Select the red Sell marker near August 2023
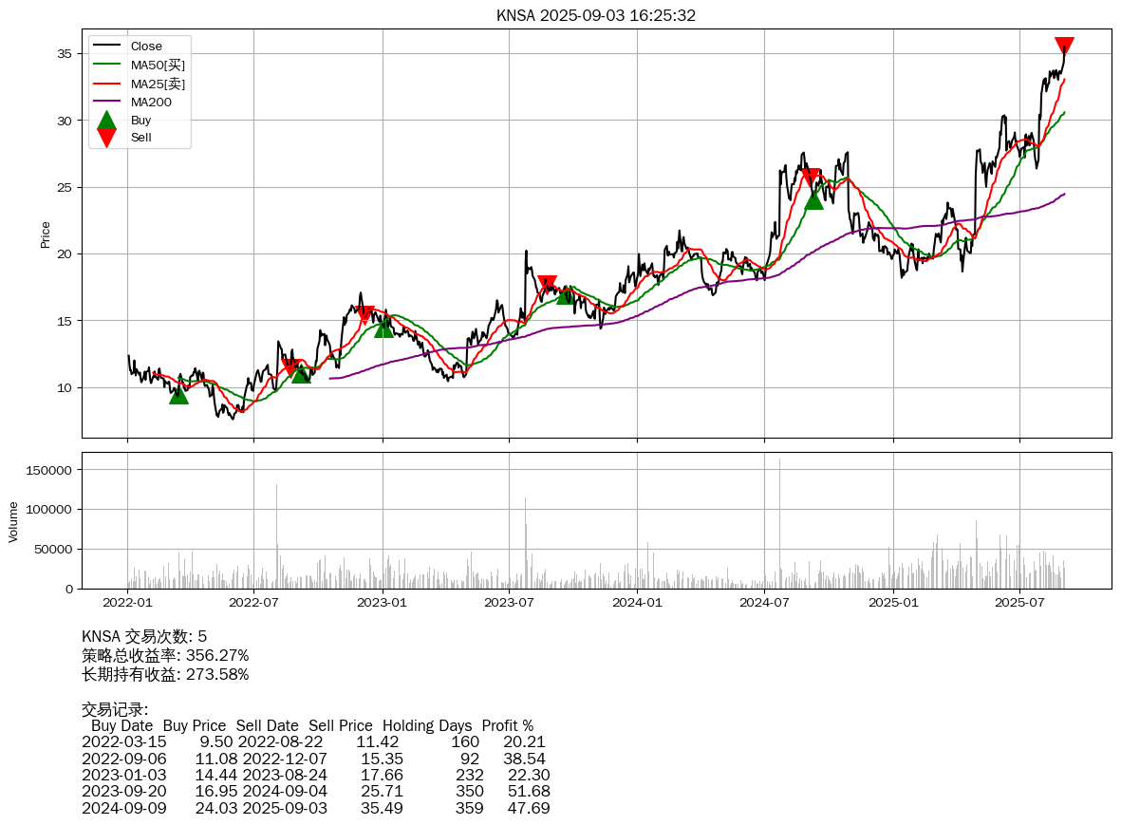Viewport: 1121px width, 825px height. (547, 284)
